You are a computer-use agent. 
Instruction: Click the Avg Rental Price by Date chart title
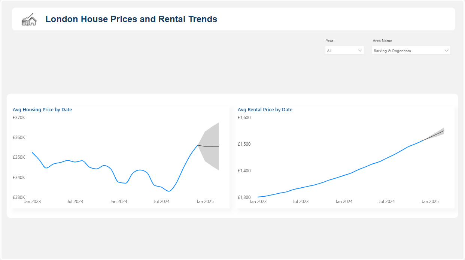265,110
